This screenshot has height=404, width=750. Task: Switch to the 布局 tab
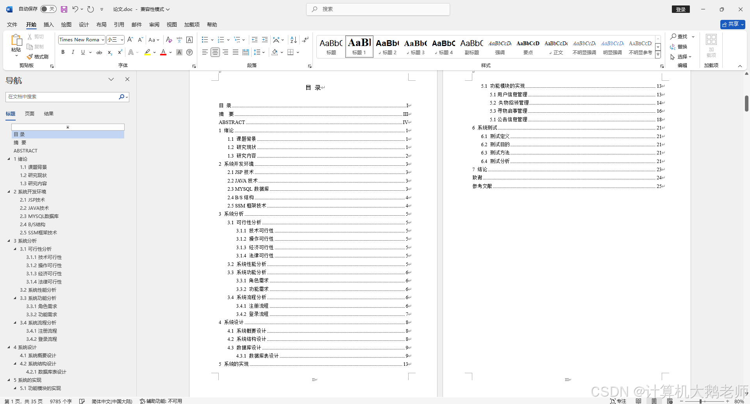click(x=101, y=25)
